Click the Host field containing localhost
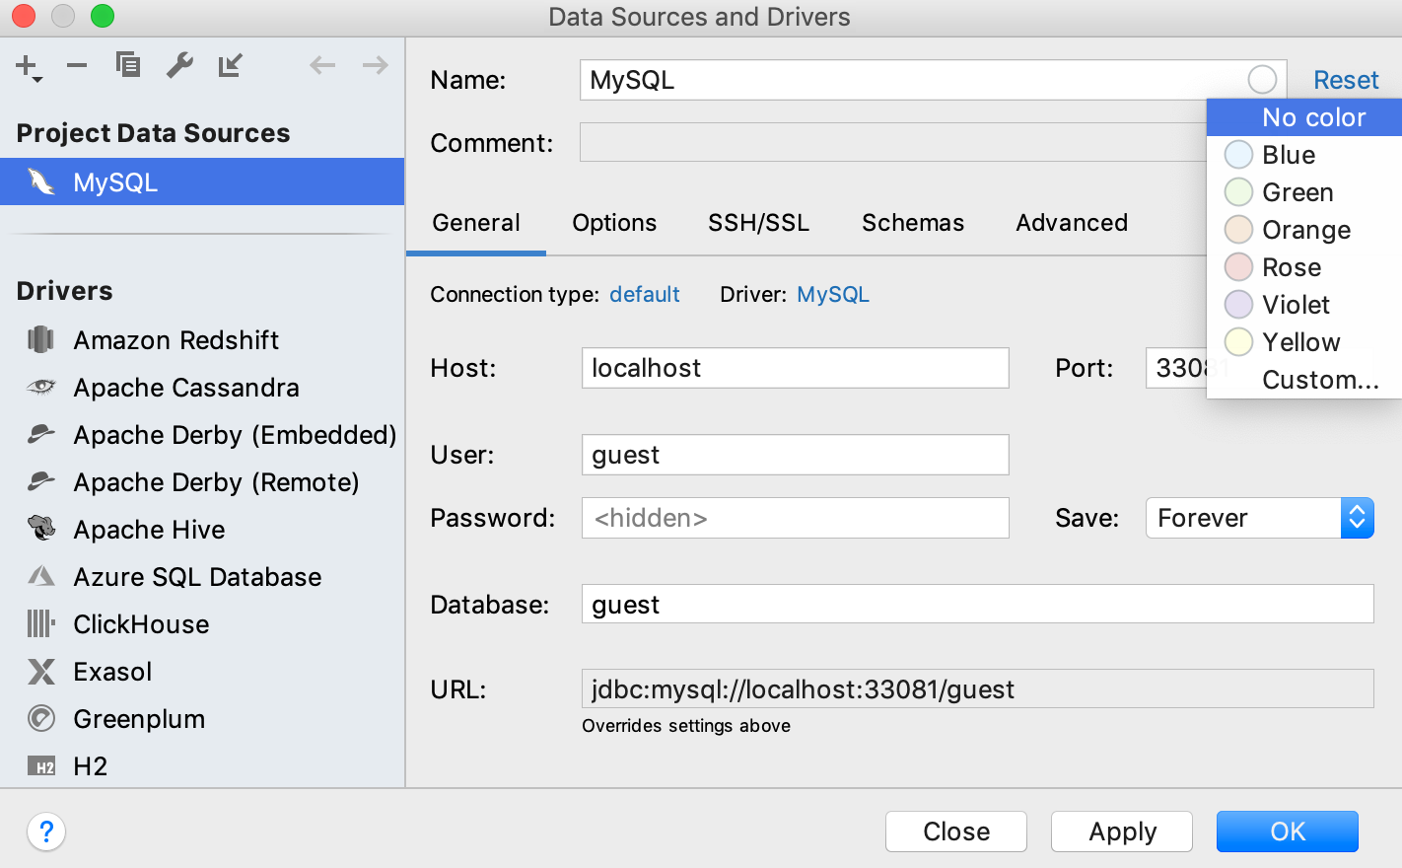Screen dimensions: 1402x868 [x=796, y=368]
